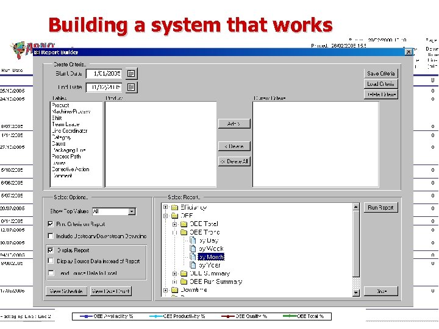Image resolution: width=439 pixels, height=329 pixels.
Task: Select Packaging Line in the Tables list
Action: [68, 150]
